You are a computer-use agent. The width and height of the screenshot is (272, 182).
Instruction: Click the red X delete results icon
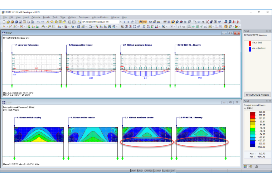(x=207, y=22)
